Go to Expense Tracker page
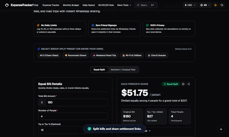The image size is (229, 137). 51,5
